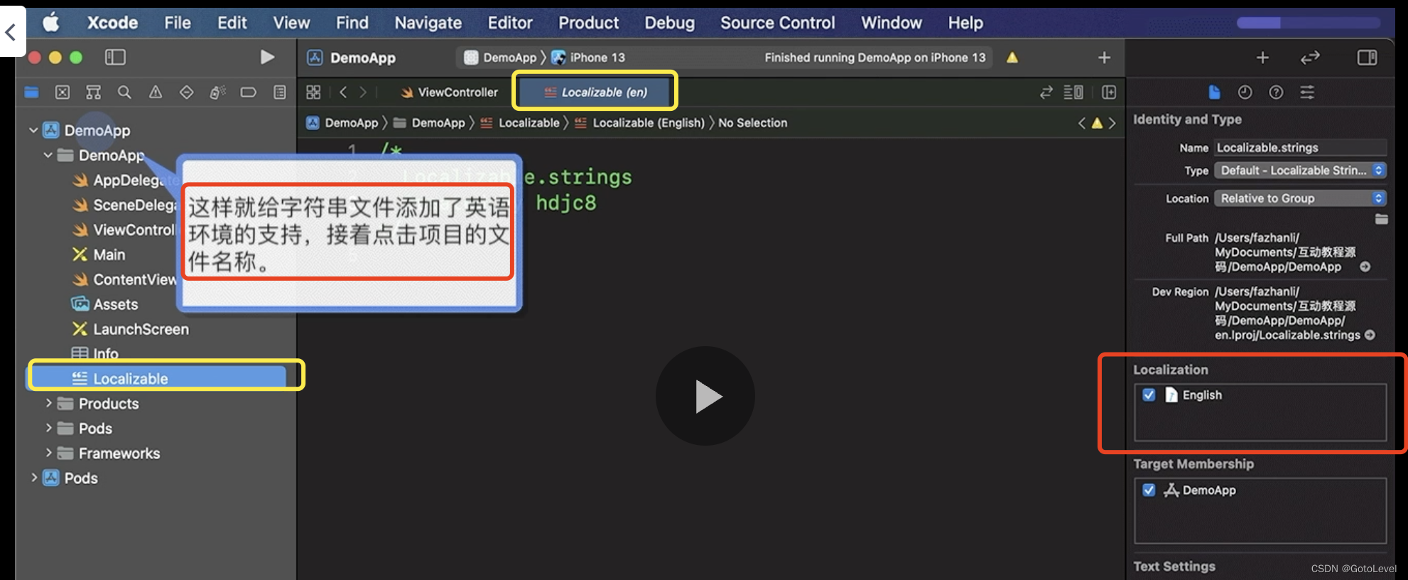The image size is (1408, 580).
Task: Go forward with the editor forward arrow
Action: point(363,92)
